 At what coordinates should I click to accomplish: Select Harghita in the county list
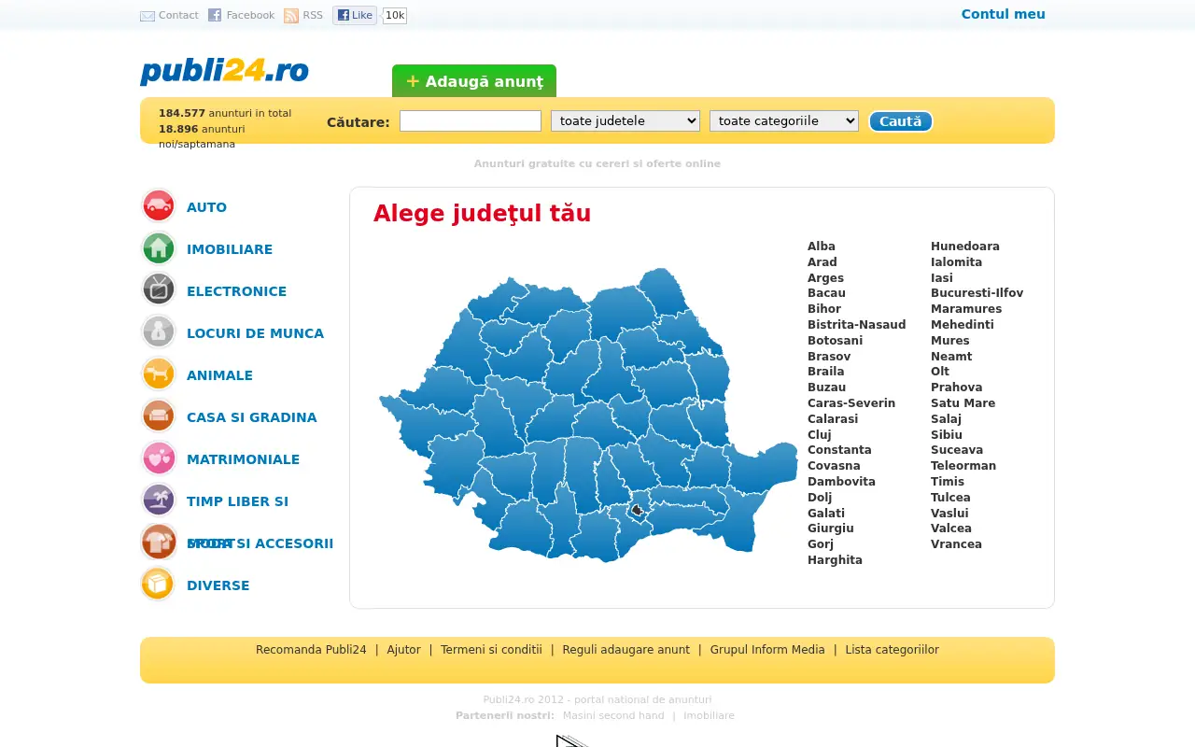(x=835, y=560)
